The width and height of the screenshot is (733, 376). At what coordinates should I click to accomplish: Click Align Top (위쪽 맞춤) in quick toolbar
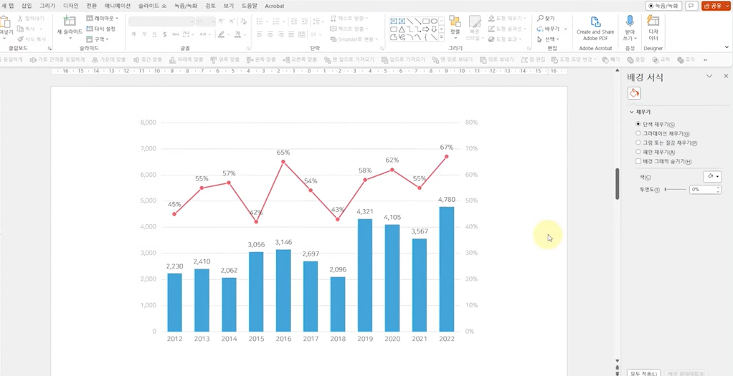[x=225, y=59]
